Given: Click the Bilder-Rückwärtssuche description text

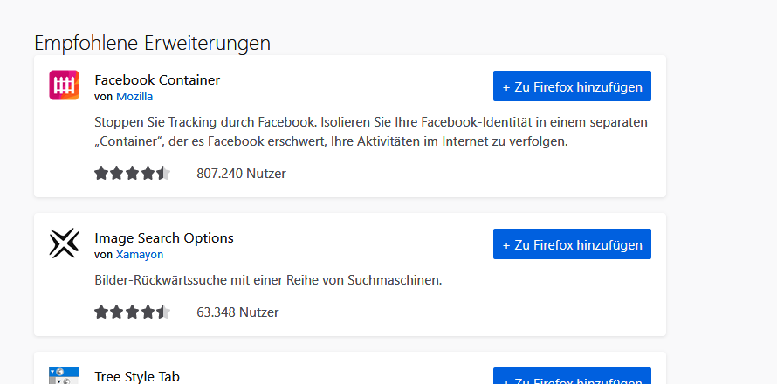Looking at the screenshot, I should pos(268,281).
